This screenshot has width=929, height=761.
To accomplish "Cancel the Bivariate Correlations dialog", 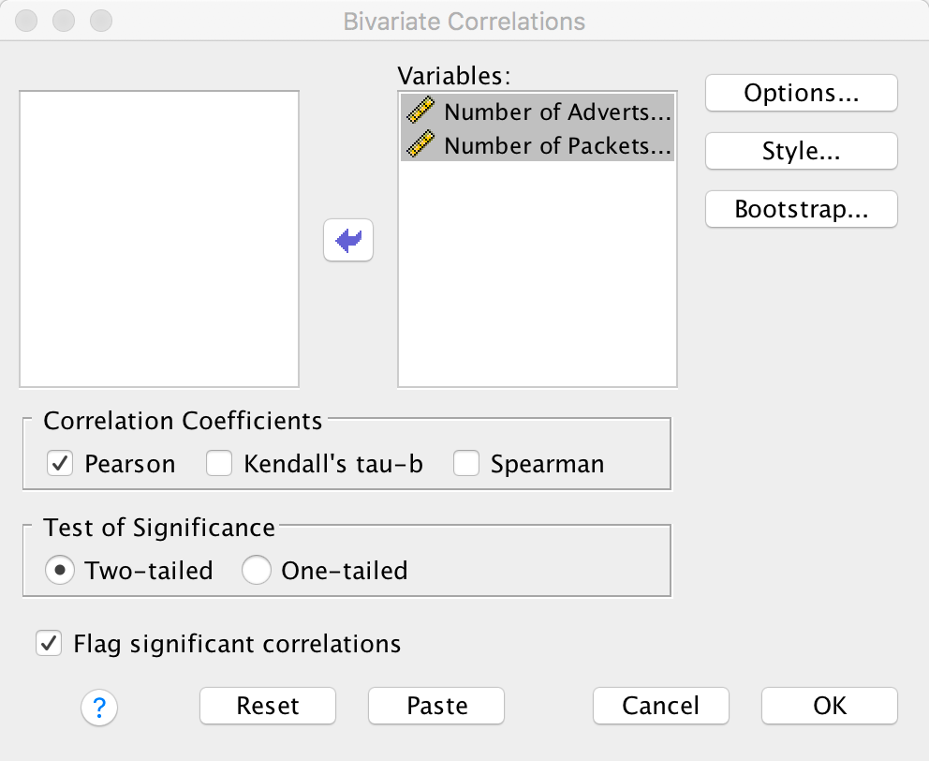I will (660, 706).
